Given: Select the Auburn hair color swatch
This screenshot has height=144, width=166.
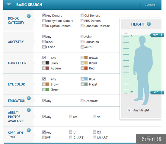Looking at the screenshot, I should click(x=48, y=68).
